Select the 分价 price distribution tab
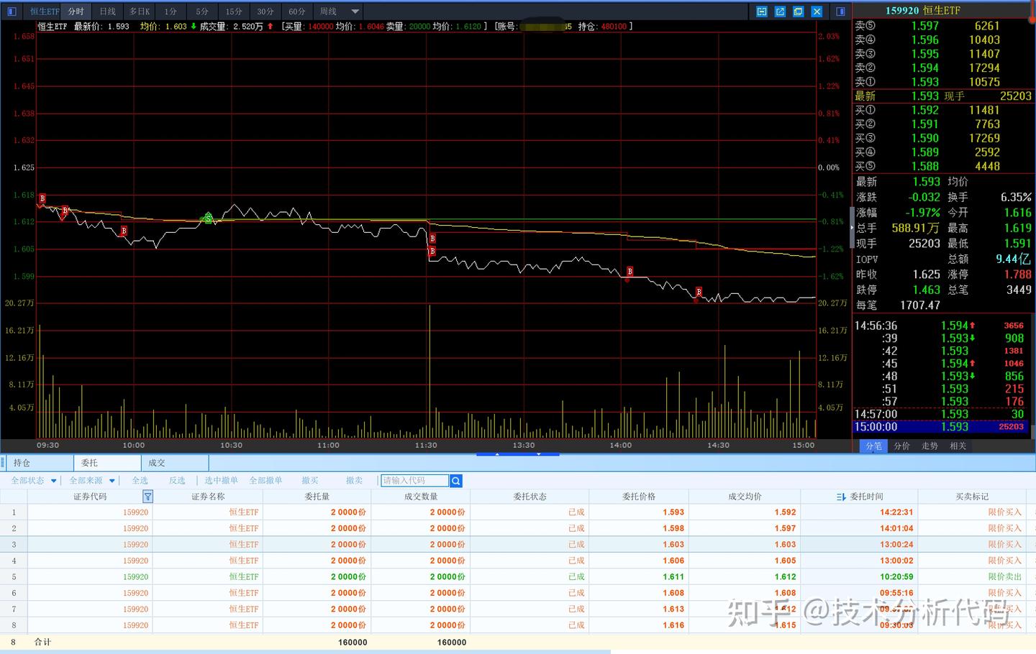 point(901,446)
